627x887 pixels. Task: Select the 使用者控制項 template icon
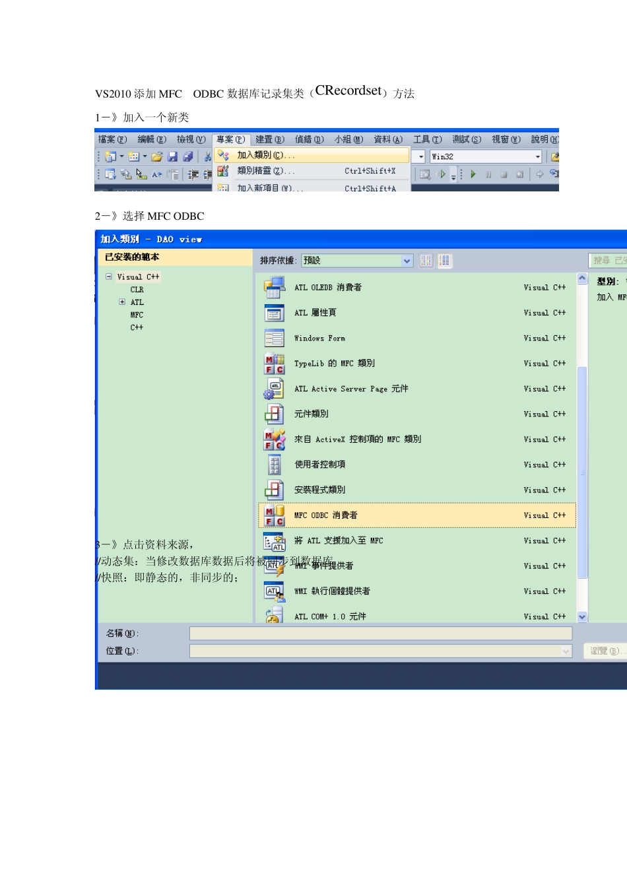point(274,465)
